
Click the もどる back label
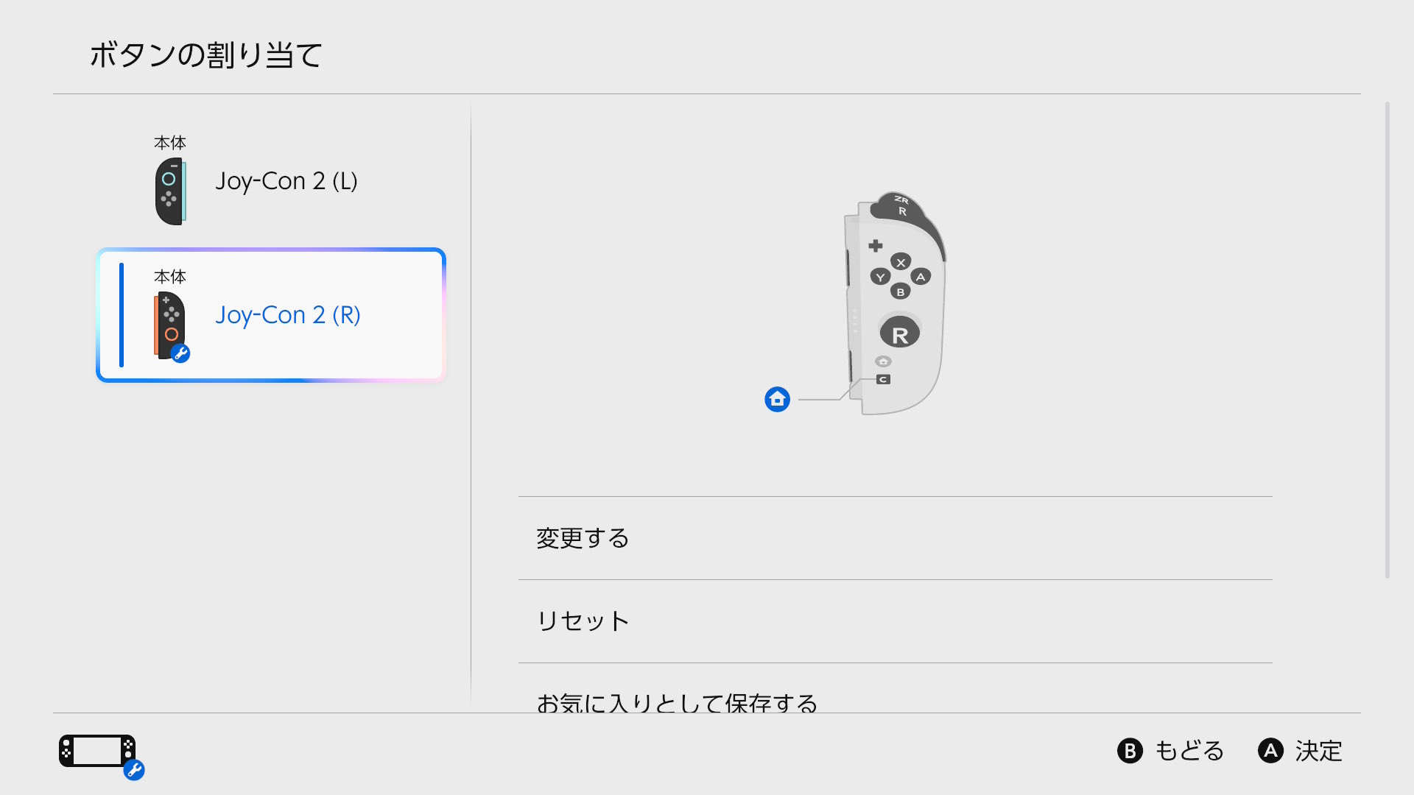1188,751
